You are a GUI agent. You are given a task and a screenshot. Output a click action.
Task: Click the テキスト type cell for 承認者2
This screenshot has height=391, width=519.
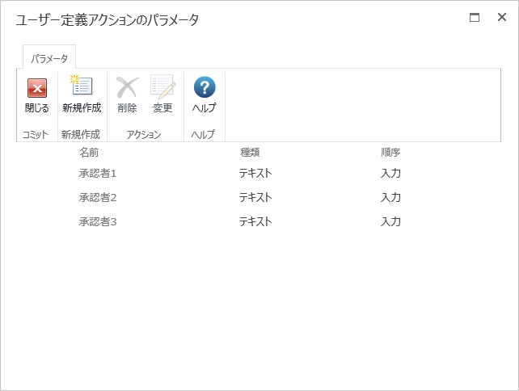255,197
